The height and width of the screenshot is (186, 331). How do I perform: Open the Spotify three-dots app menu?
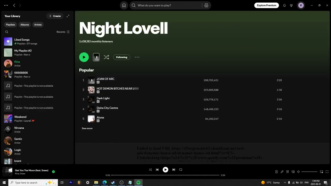click(x=6, y=5)
